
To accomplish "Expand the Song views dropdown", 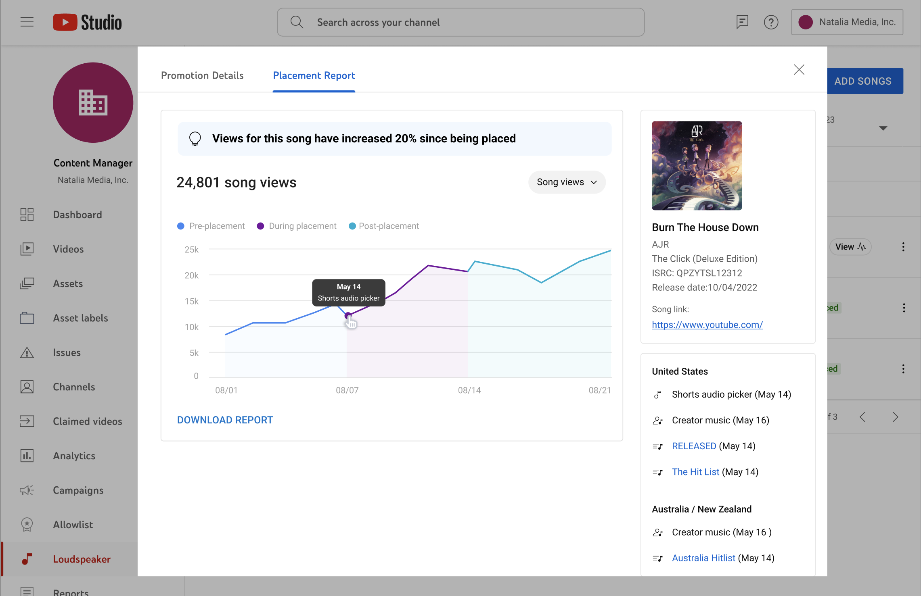I will coord(567,182).
